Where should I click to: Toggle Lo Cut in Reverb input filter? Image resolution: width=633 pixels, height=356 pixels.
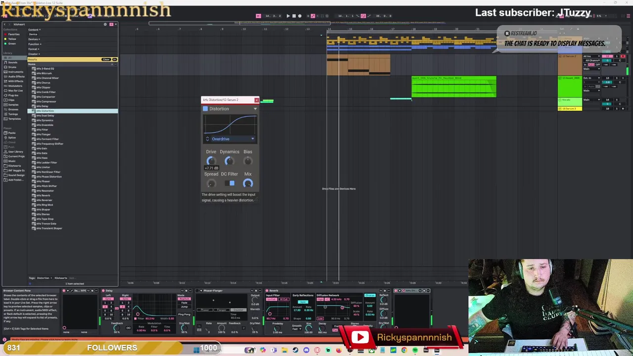tap(271, 299)
